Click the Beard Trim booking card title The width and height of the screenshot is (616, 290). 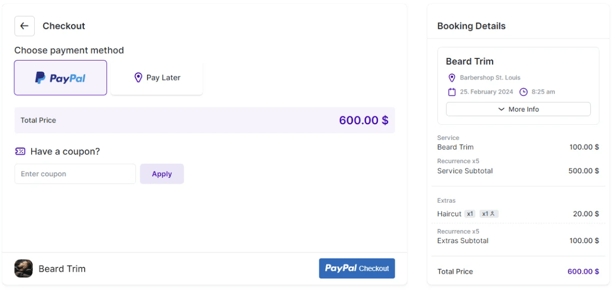pos(470,62)
